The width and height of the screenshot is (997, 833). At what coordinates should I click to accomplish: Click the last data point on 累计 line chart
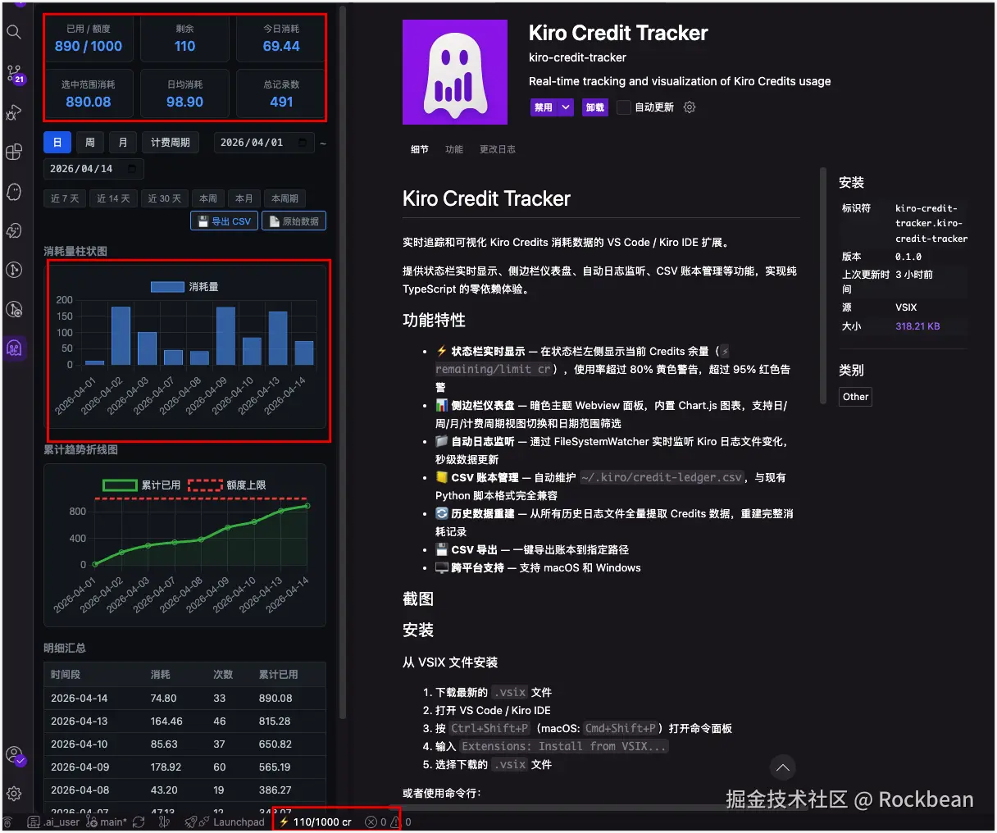(308, 506)
